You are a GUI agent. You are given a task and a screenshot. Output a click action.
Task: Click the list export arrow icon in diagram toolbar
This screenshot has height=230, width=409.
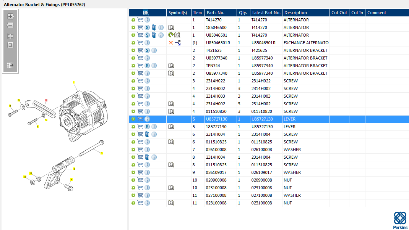10,65
